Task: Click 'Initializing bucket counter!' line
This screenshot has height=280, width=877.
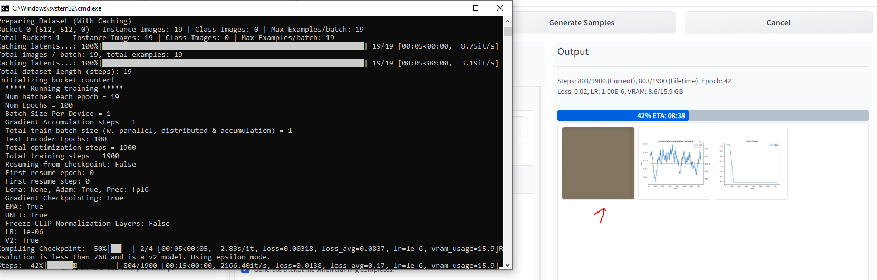Action: [x=57, y=80]
